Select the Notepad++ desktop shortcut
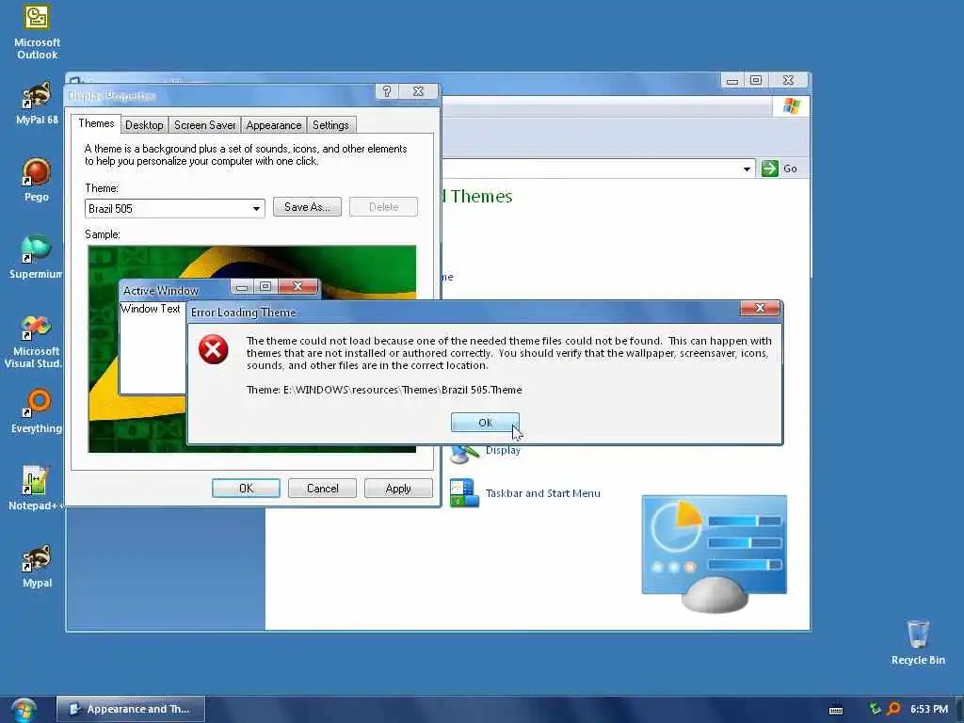Image resolution: width=964 pixels, height=723 pixels. pos(35,489)
